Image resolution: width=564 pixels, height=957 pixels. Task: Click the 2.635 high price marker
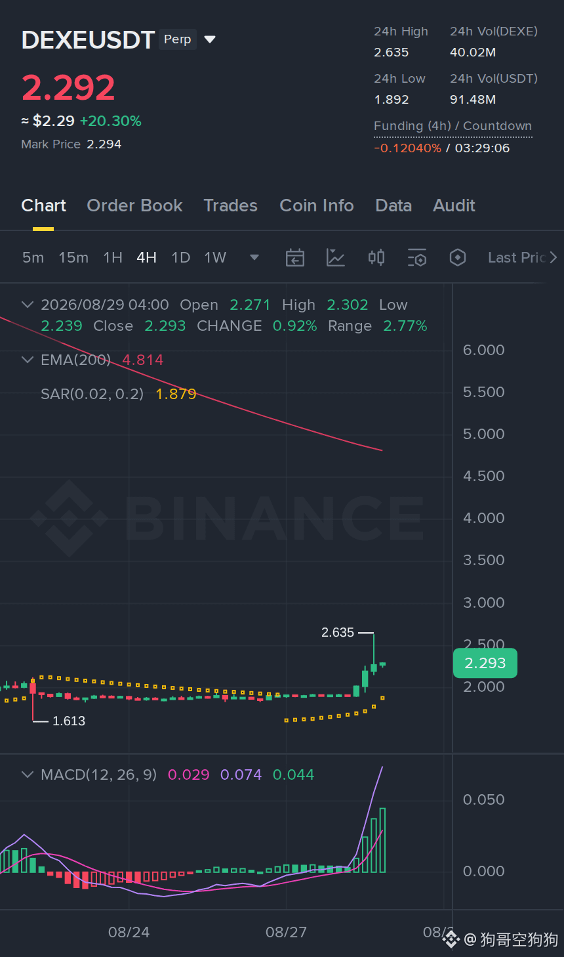pos(338,632)
